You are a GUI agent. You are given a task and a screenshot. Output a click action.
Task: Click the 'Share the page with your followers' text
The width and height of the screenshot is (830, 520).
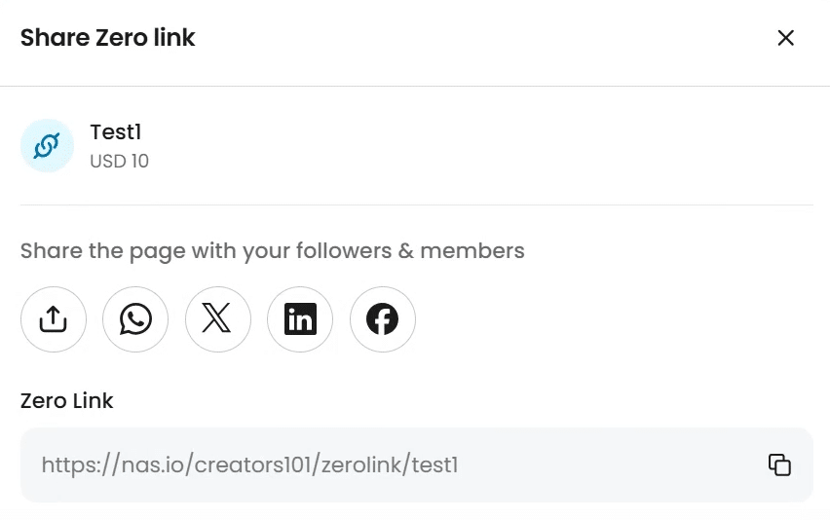tap(272, 251)
